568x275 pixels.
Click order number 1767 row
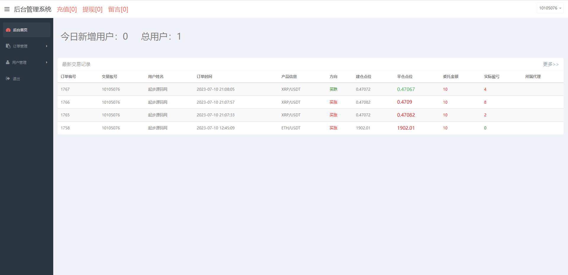pos(65,89)
